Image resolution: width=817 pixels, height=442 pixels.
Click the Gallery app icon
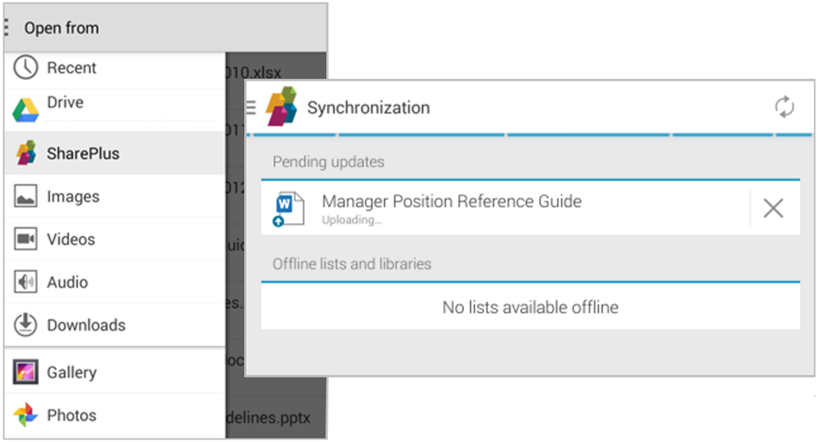25,372
